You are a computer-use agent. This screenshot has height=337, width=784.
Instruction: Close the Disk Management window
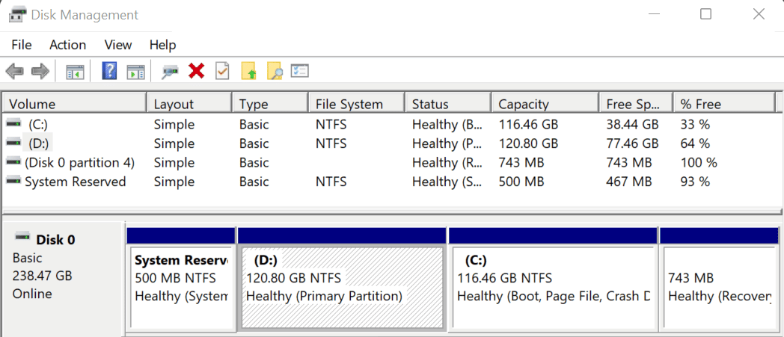[x=759, y=14]
